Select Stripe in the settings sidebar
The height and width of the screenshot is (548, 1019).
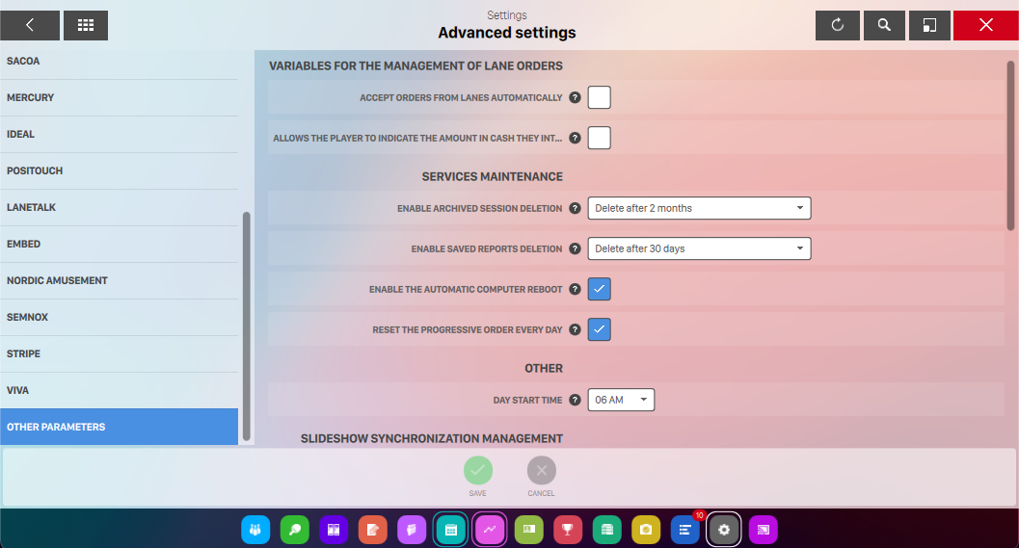119,353
